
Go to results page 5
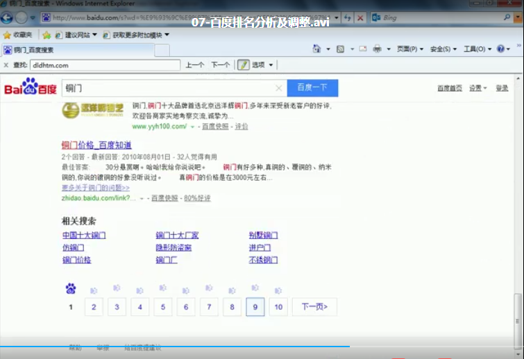(162, 306)
